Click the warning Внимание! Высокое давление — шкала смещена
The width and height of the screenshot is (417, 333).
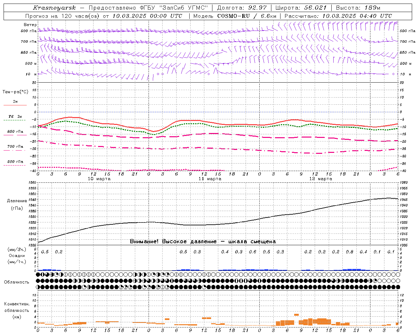pyautogui.click(x=203, y=242)
